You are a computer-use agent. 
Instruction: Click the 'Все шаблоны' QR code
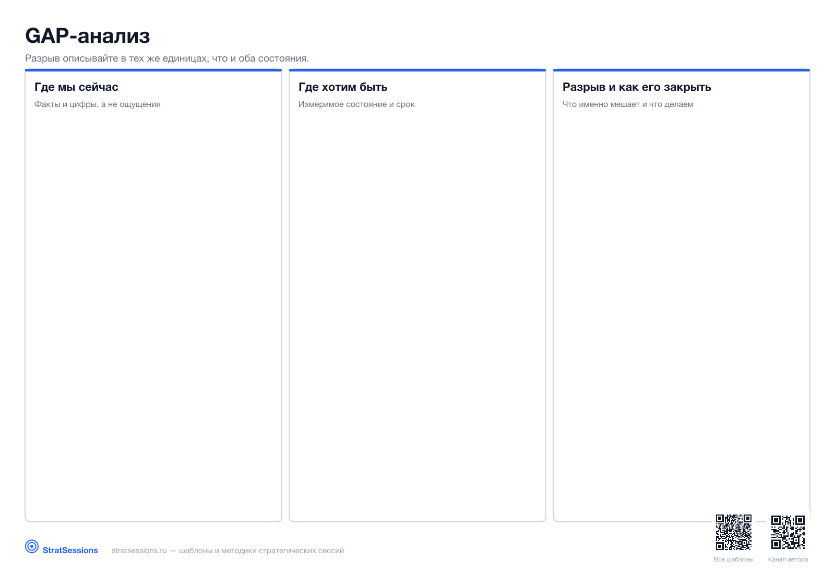pos(734,532)
